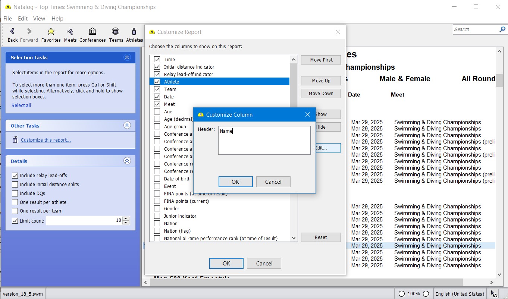
Task: Collapse the Other Tasks panel
Action: point(127,126)
